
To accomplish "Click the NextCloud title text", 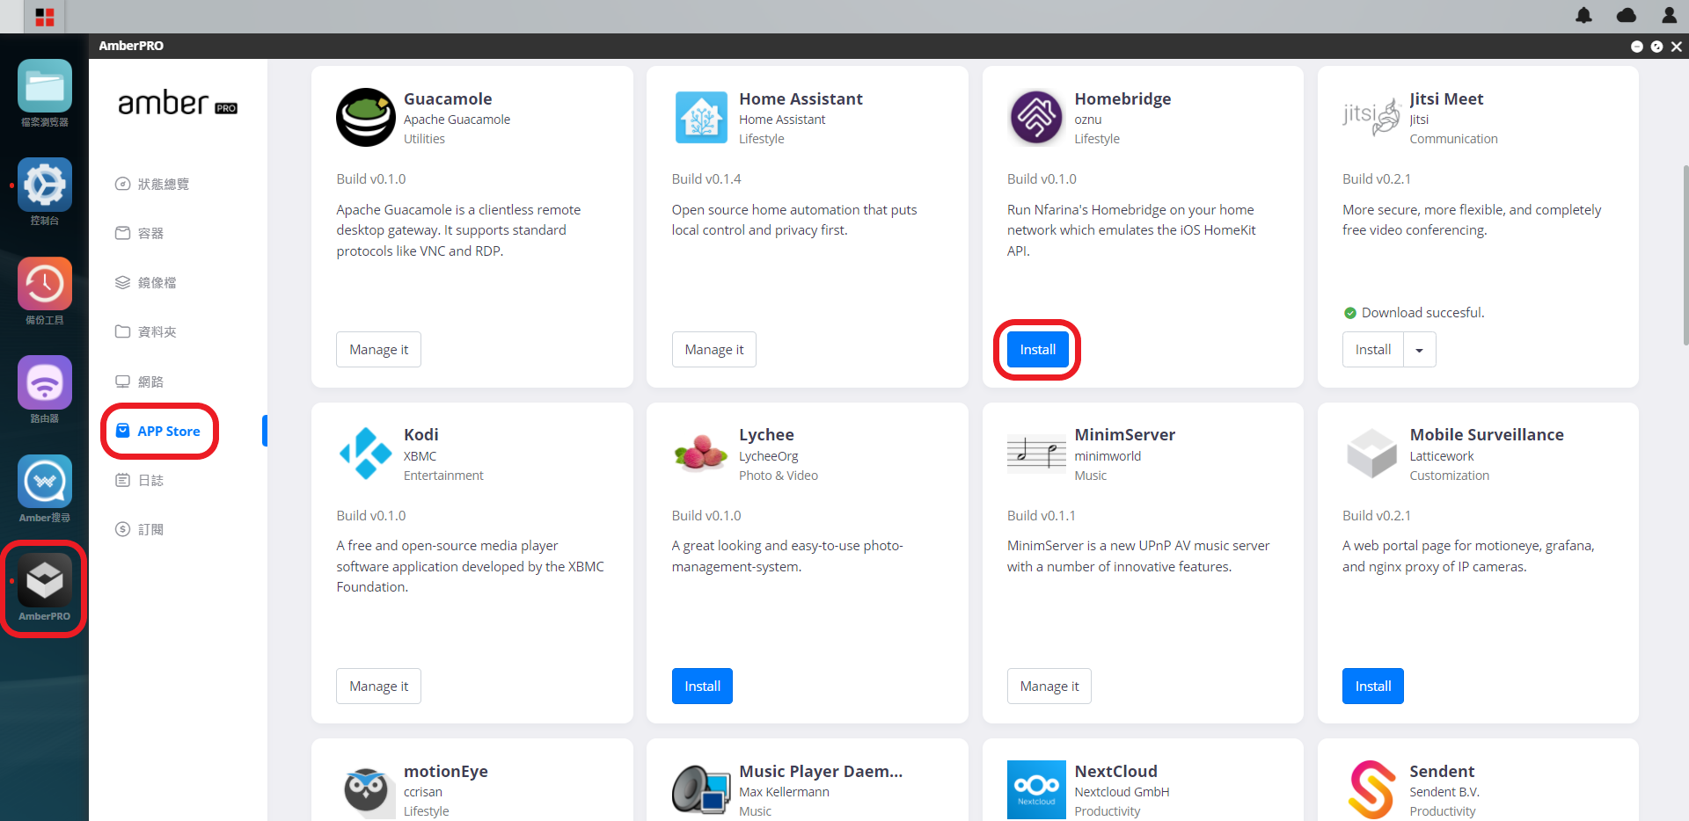I will coord(1115,771).
